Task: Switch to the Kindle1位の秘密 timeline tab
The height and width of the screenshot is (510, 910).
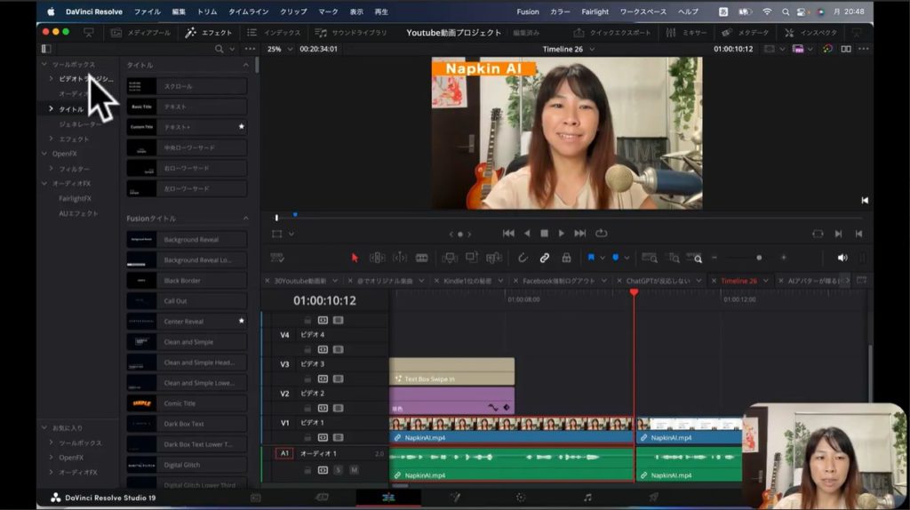Action: [467, 281]
